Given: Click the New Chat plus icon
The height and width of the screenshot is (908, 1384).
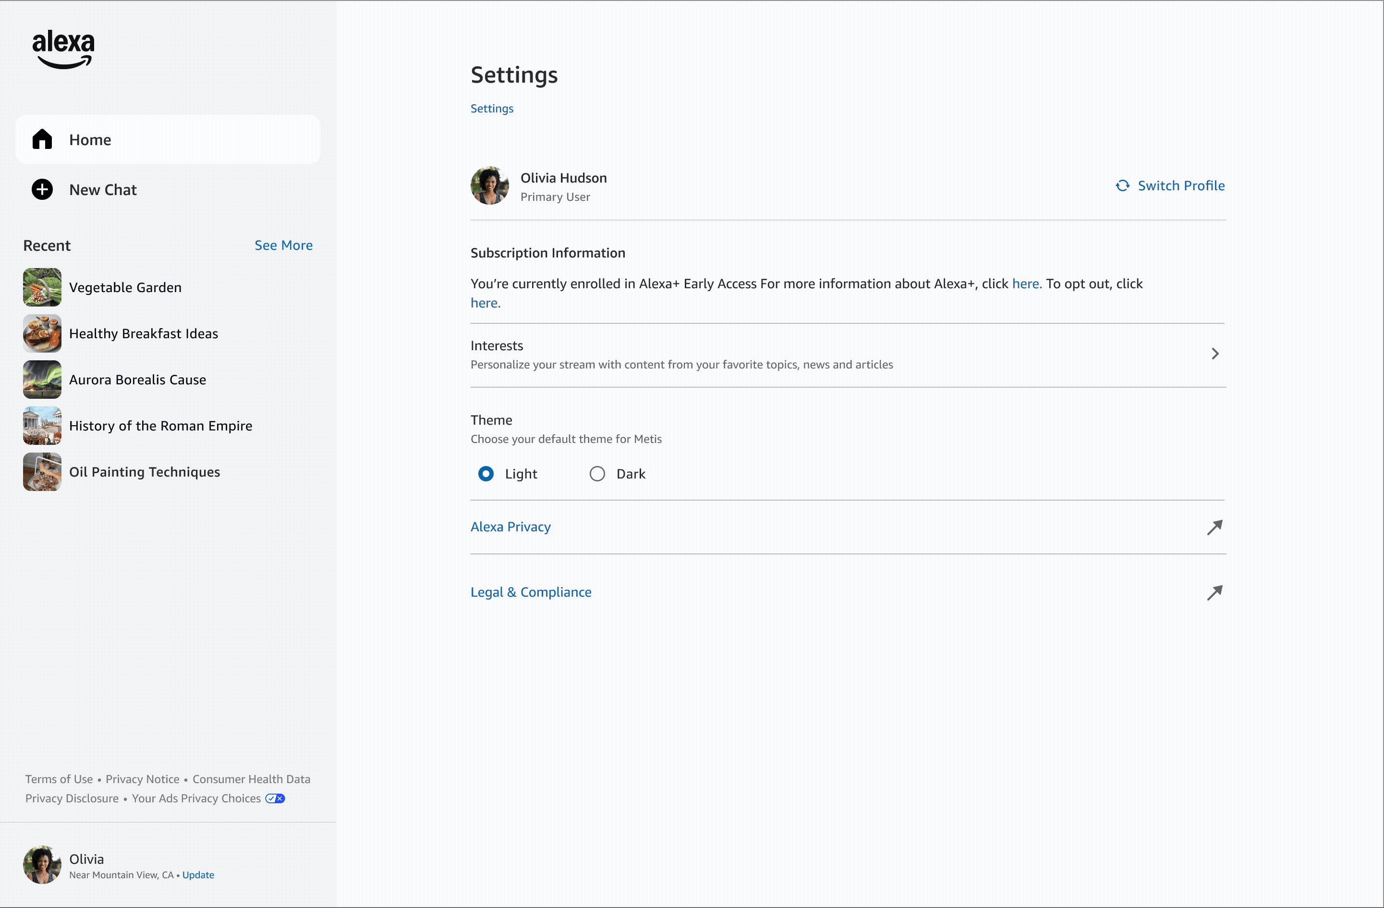Looking at the screenshot, I should point(42,190).
